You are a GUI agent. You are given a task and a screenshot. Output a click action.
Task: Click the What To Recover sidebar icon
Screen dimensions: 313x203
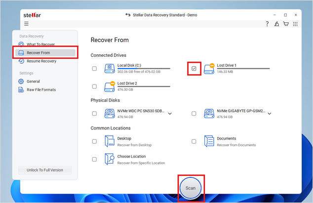pyautogui.click(x=21, y=44)
